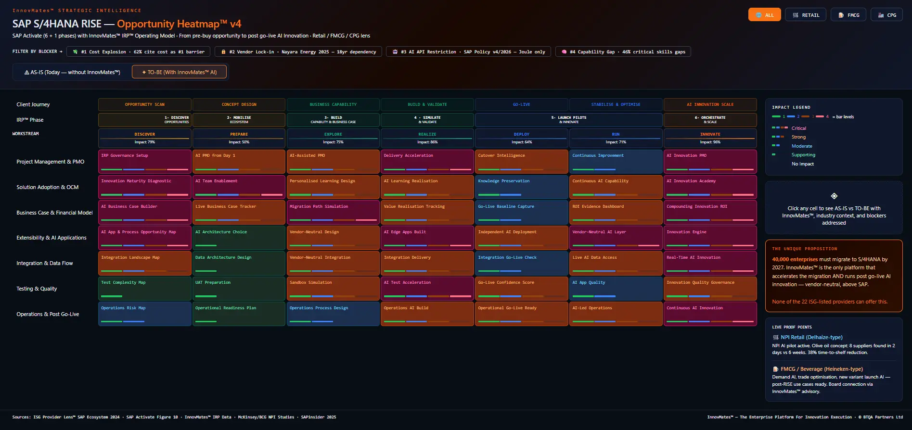Open the AI Test Acceleration cell
Image resolution: width=912 pixels, height=430 pixels.
pyautogui.click(x=427, y=289)
